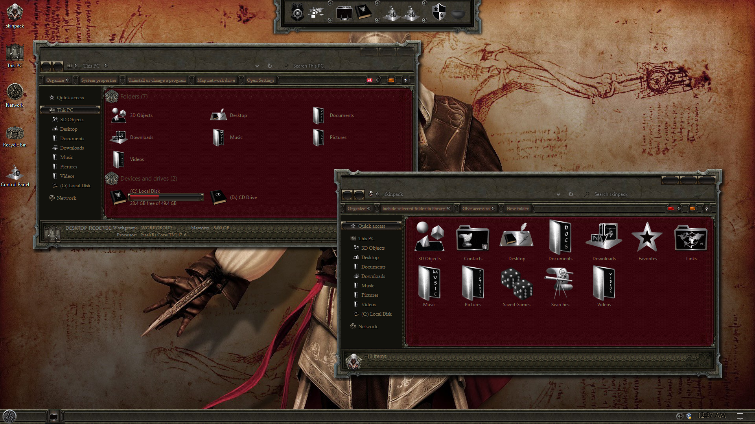Open the black book icon in the dock
755x424 pixels.
tap(363, 13)
